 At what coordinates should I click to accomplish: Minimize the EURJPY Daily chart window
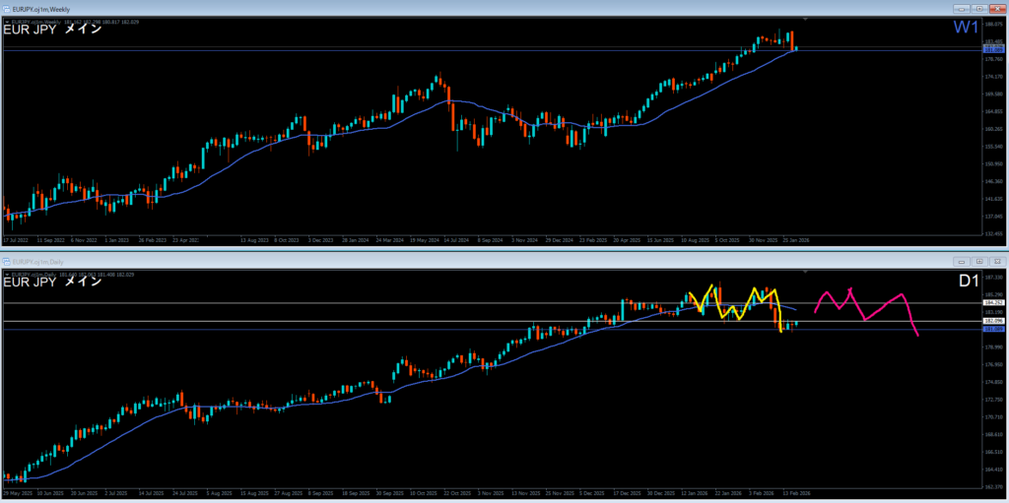tap(961, 261)
